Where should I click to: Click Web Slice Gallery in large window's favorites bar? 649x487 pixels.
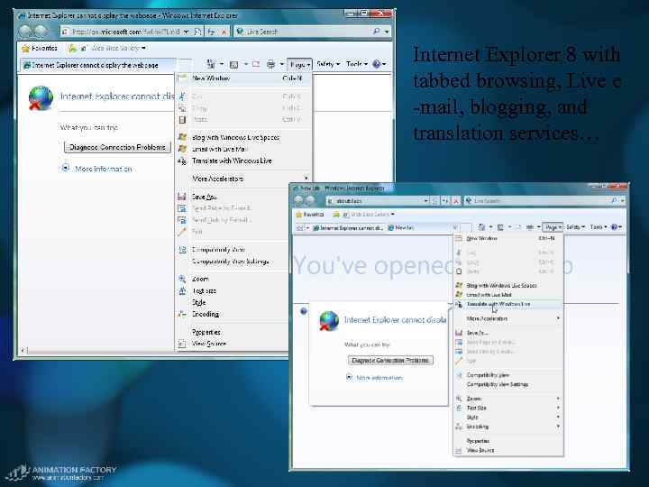click(x=114, y=49)
